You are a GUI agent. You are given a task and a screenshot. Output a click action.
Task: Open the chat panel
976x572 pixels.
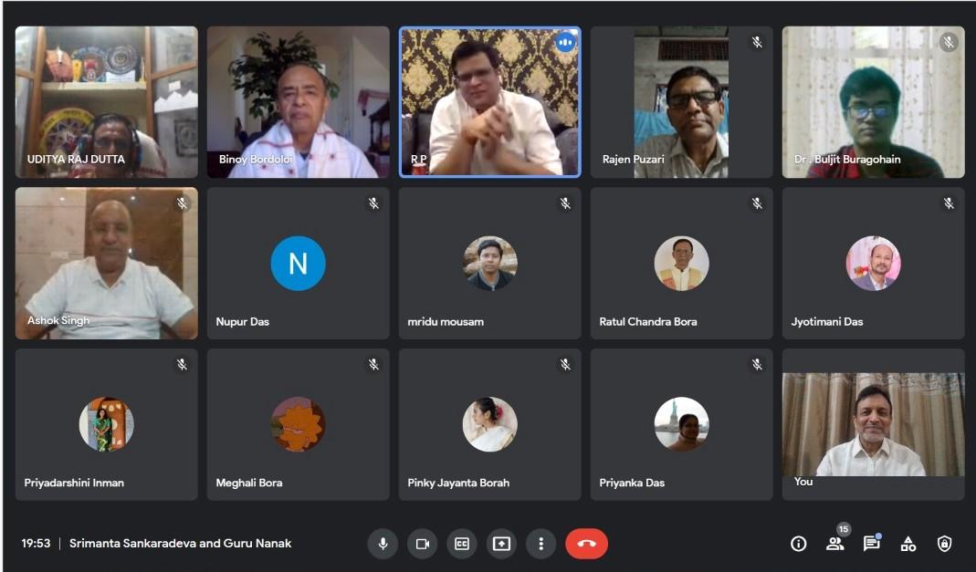coord(872,544)
